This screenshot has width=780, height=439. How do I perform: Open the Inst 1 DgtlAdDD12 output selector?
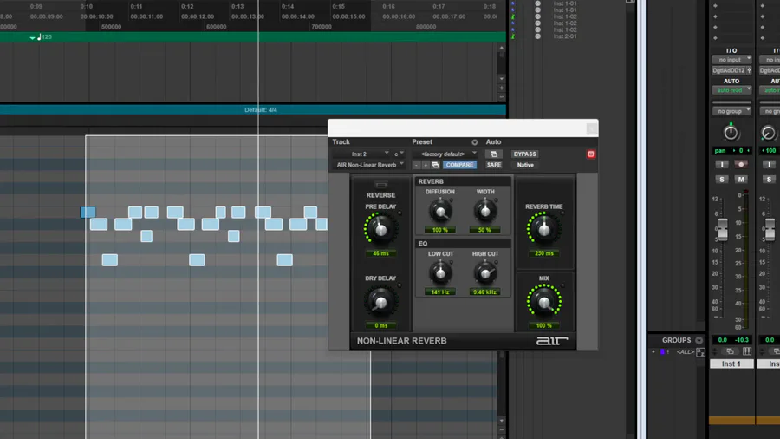(x=731, y=70)
